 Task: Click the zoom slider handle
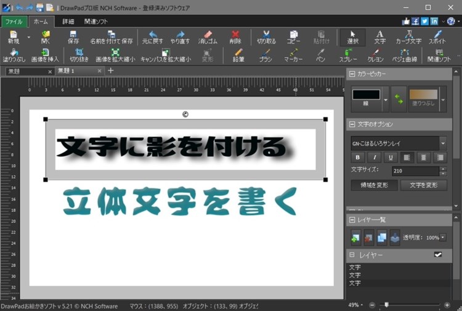(387, 304)
